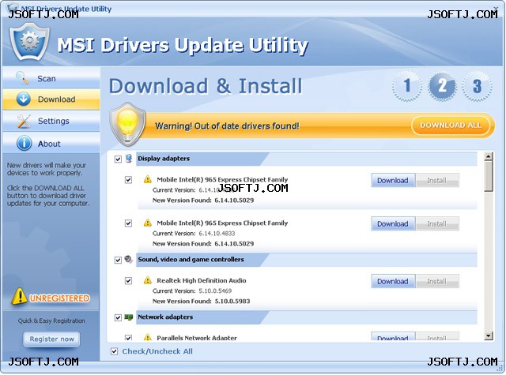This screenshot has width=506, height=375.
Task: Click the lightbulb shield warning icon
Action: (x=127, y=125)
